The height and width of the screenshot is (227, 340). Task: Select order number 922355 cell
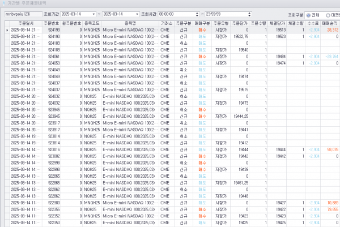(x=52, y=209)
